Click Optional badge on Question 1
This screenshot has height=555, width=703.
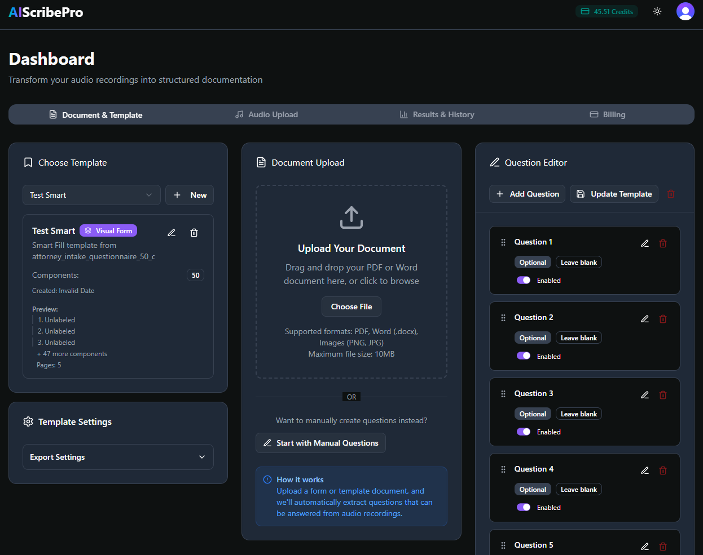pos(533,263)
